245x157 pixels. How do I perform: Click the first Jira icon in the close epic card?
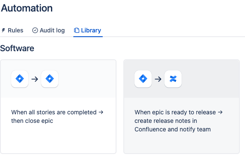pyautogui.click(x=20, y=79)
